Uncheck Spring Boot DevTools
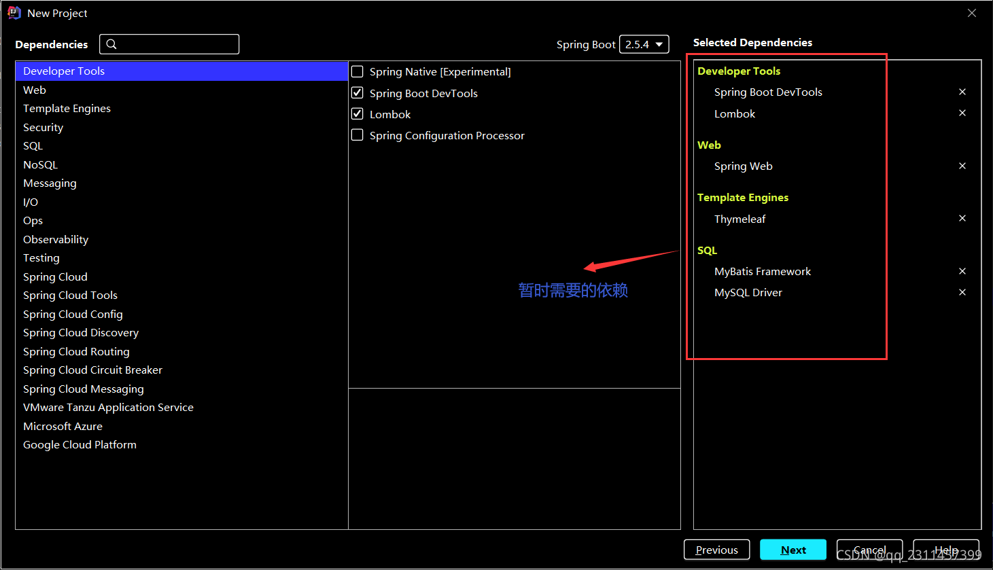Viewport: 993px width, 570px height. click(x=358, y=92)
